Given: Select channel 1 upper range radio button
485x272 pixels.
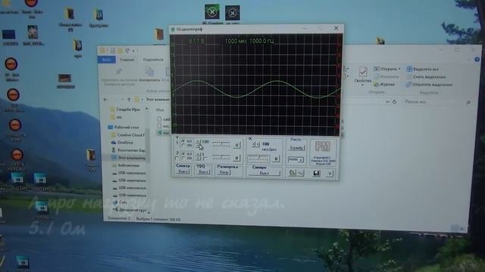Looking at the screenshot, I should [183, 141].
